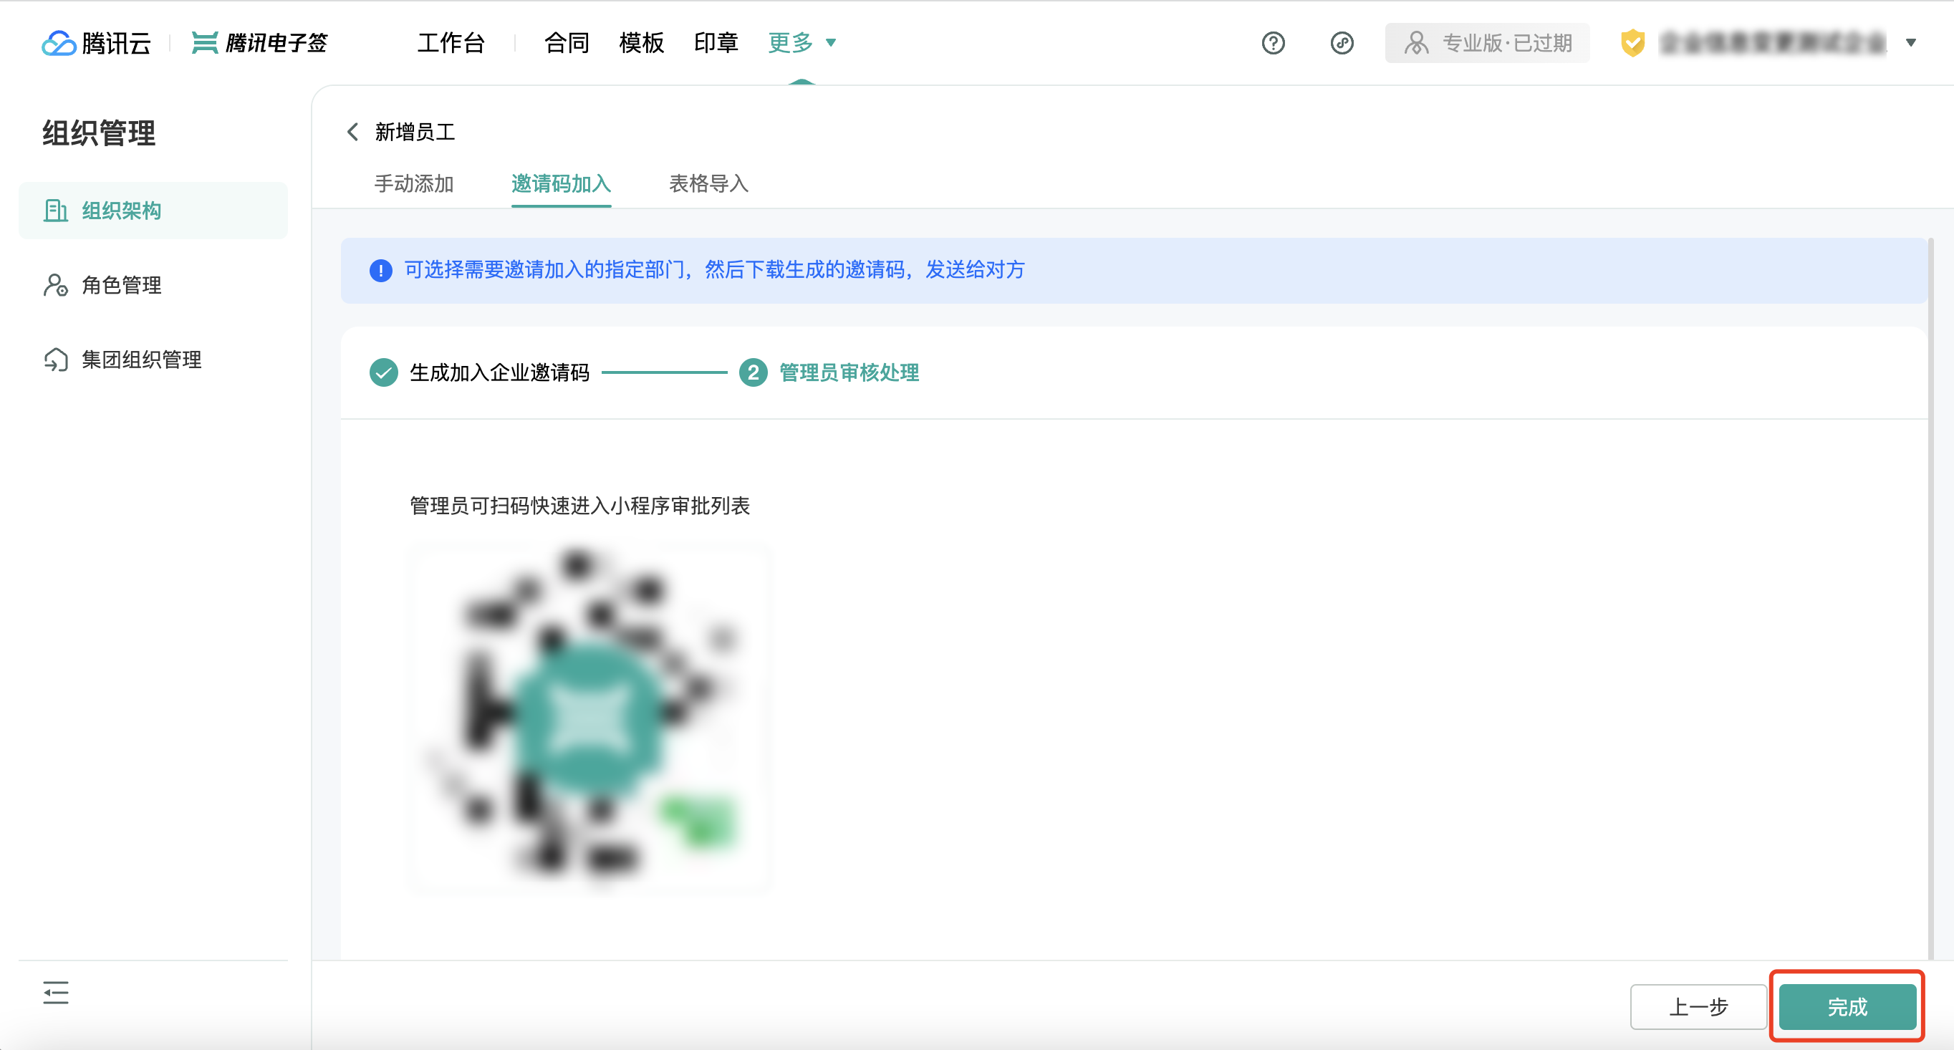Click the 专业版·已过期 badge
Screen dimensions: 1954x1050
click(1487, 43)
